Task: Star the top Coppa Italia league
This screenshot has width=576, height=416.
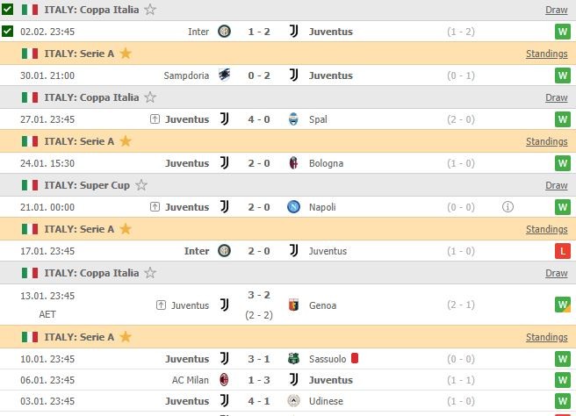Action: coord(150,10)
